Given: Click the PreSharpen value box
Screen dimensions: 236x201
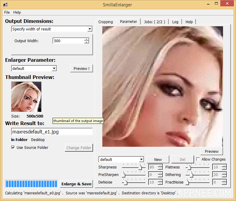Looking at the screenshot, I should pyautogui.click(x=153, y=174).
